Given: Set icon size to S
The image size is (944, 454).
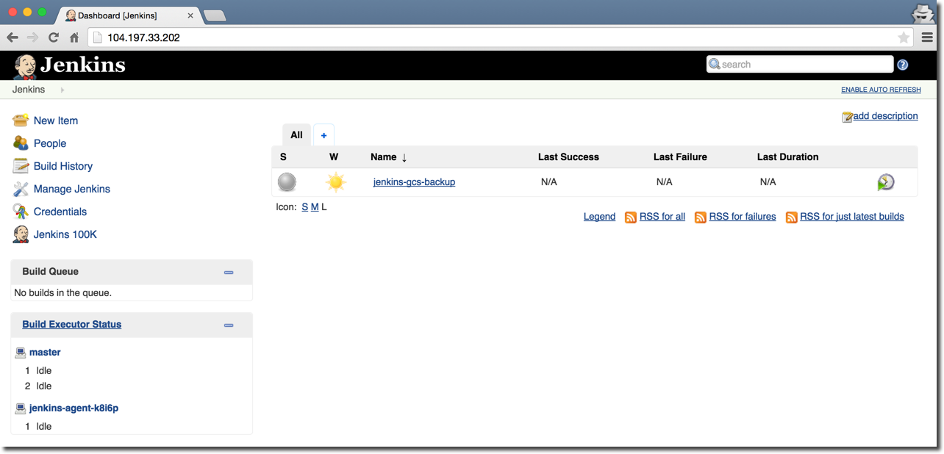Looking at the screenshot, I should click(305, 207).
